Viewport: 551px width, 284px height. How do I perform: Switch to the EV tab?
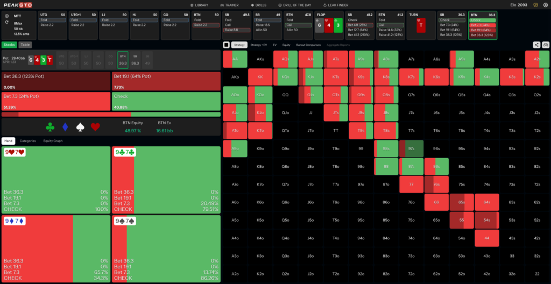(275, 45)
